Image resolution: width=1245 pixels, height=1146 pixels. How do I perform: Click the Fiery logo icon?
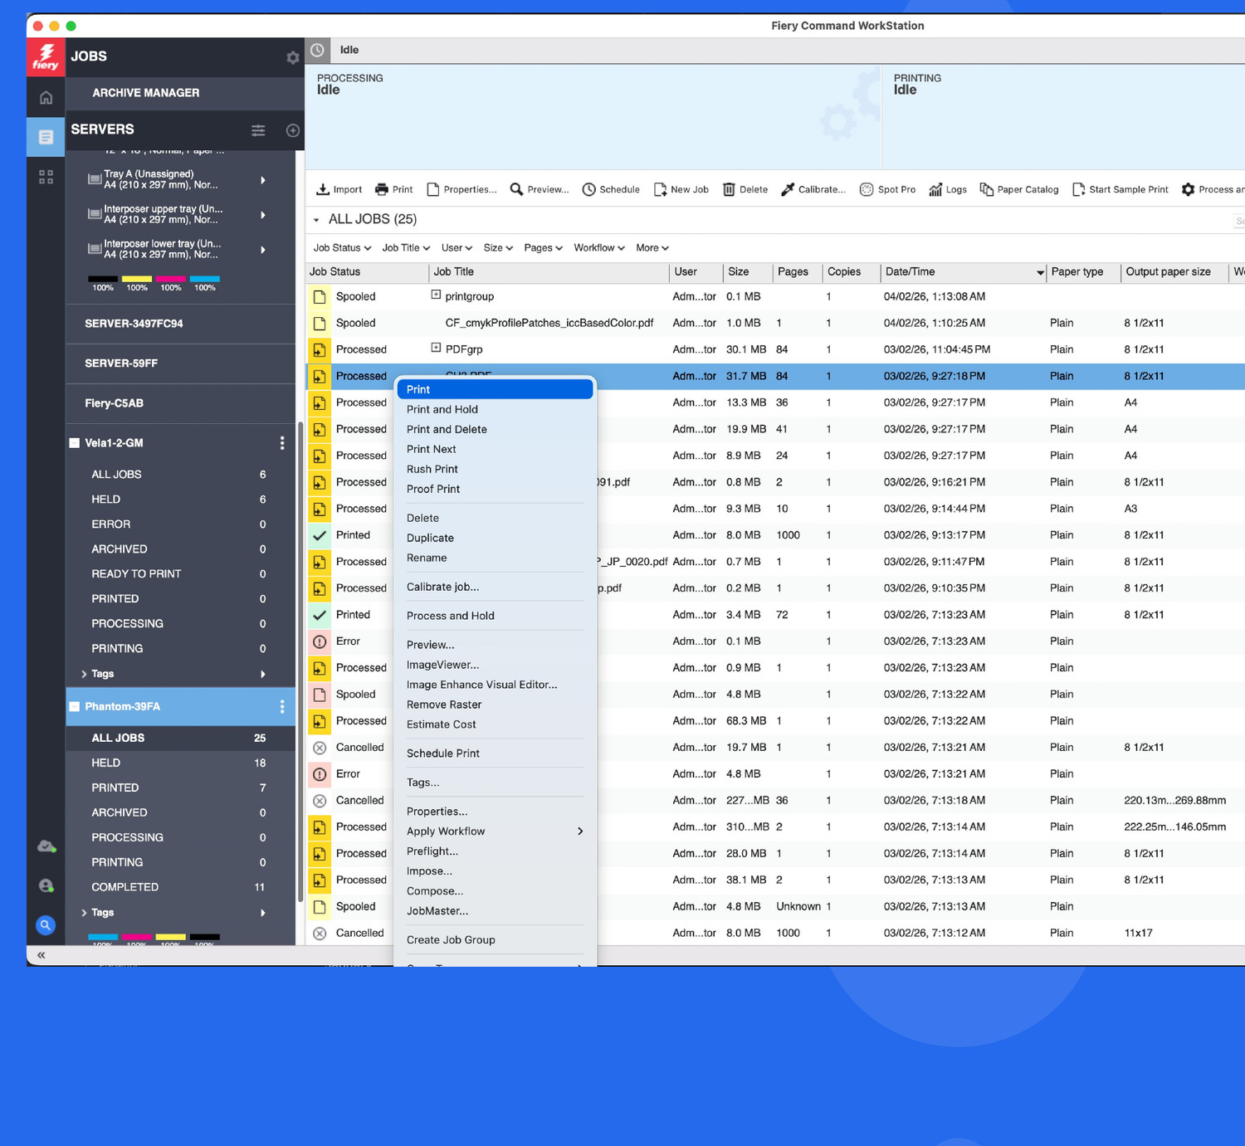[x=46, y=57]
